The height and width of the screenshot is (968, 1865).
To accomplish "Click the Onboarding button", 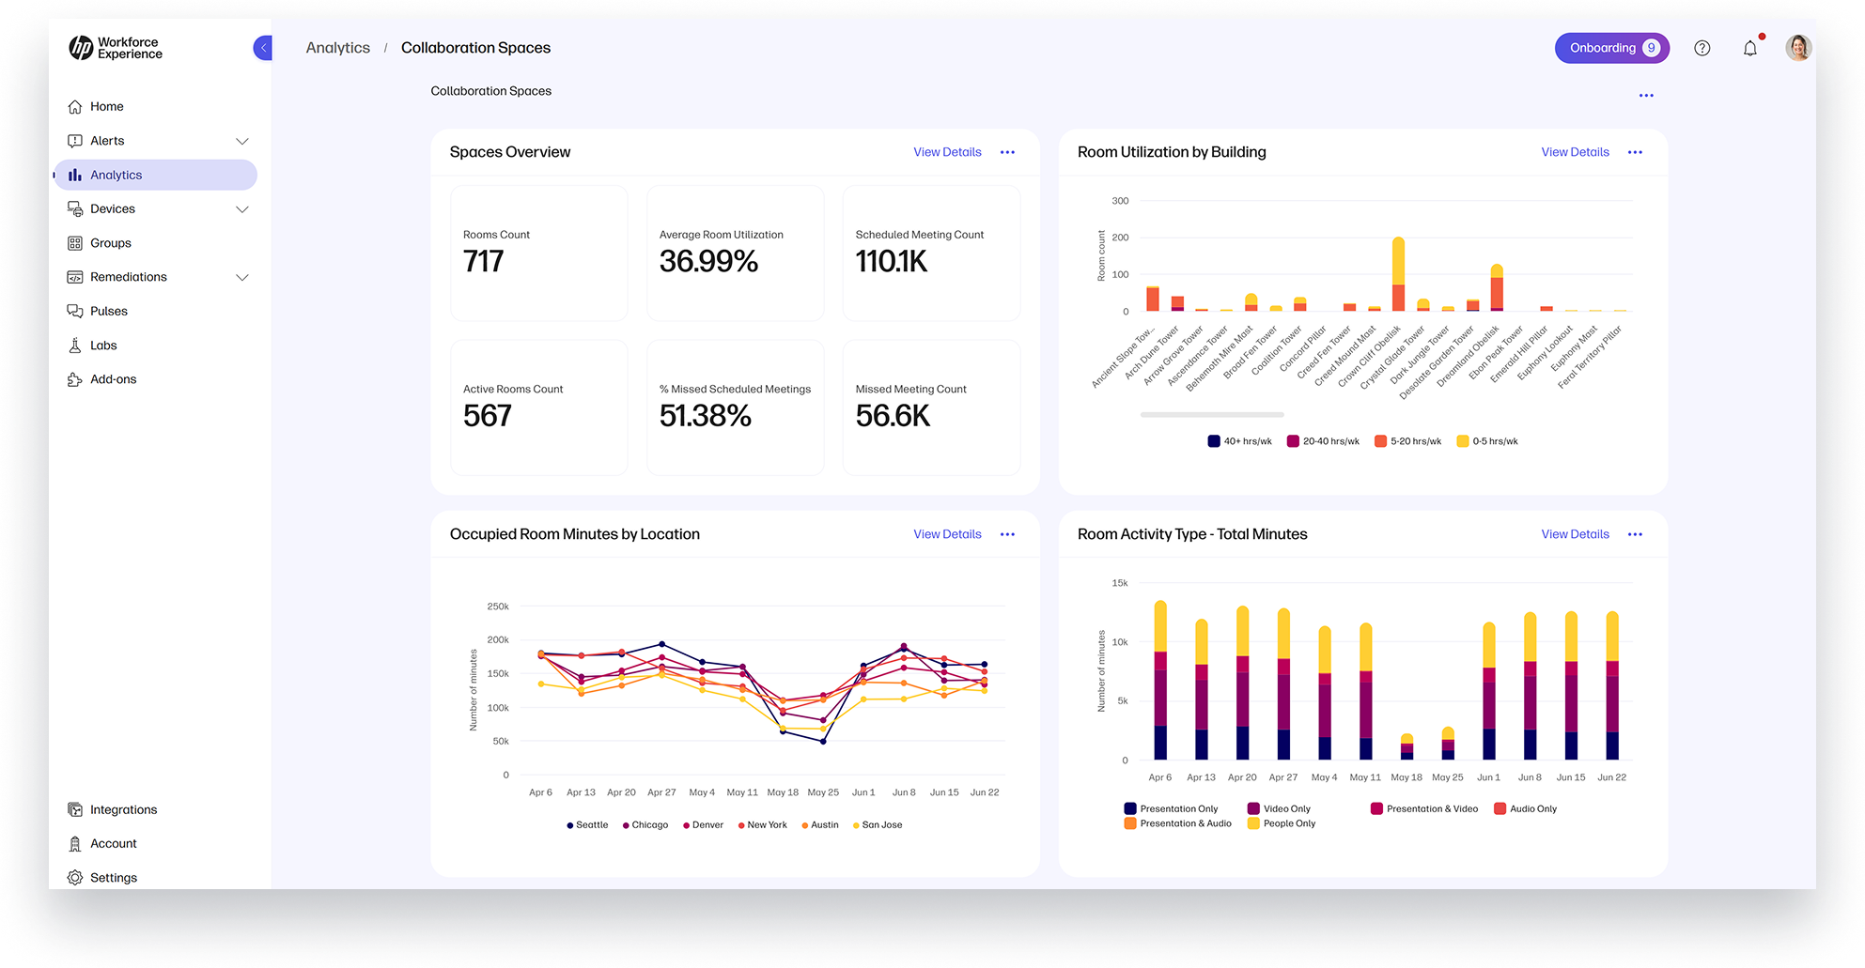I will (1611, 48).
